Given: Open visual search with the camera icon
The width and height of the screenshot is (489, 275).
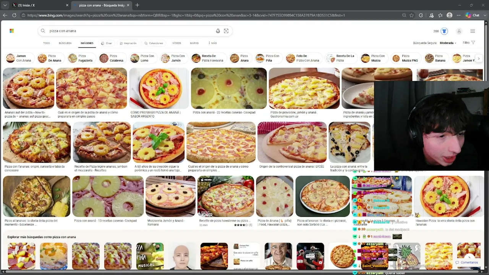Looking at the screenshot, I should pos(226,31).
